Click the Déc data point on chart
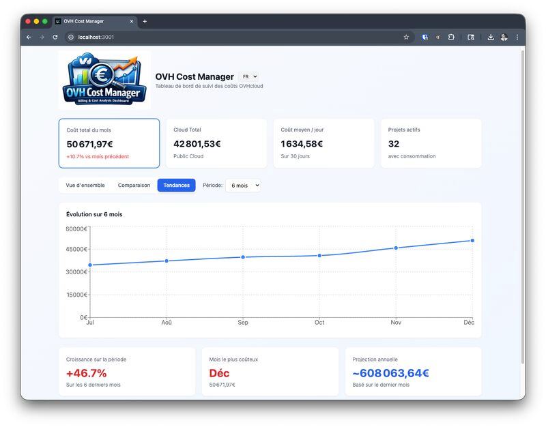The width and height of the screenshot is (546, 427). pos(472,241)
